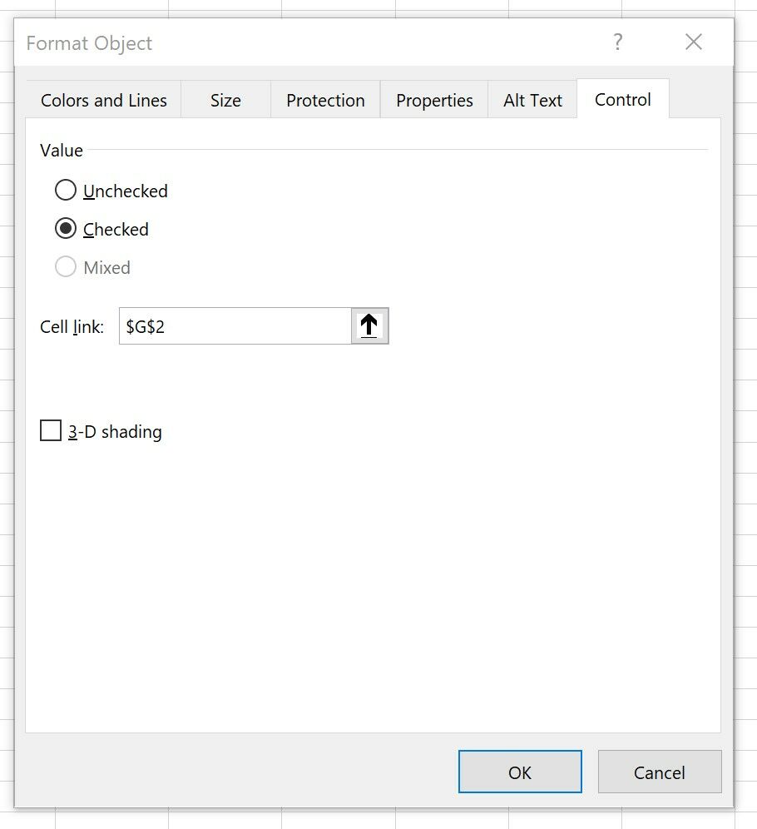Screen dimensions: 757x829
Task: Open dialog help via the question mark icon
Action: tap(618, 42)
